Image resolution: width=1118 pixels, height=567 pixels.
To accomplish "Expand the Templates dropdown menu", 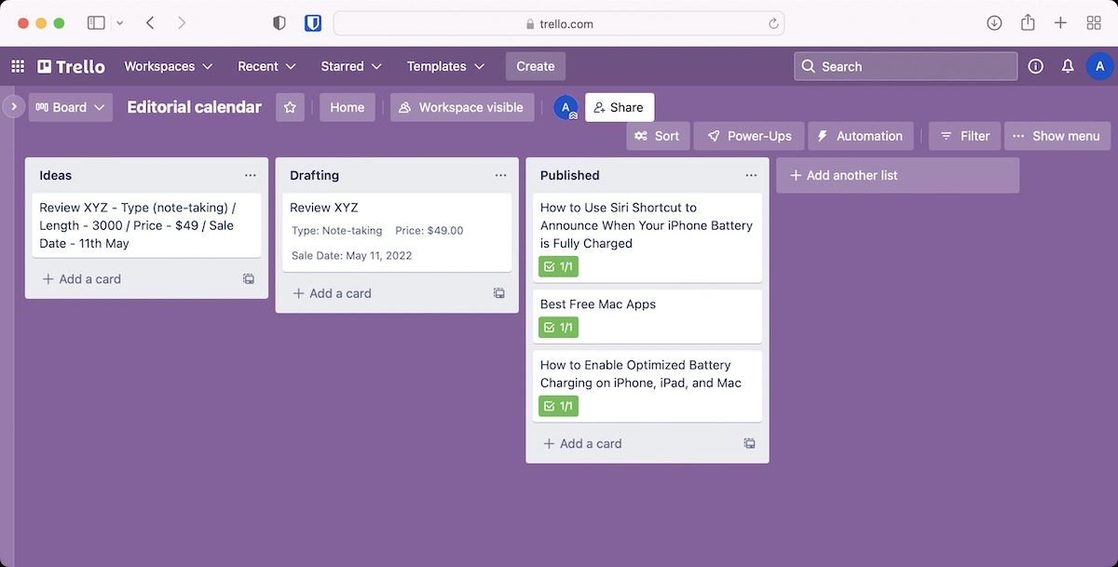I will point(445,66).
